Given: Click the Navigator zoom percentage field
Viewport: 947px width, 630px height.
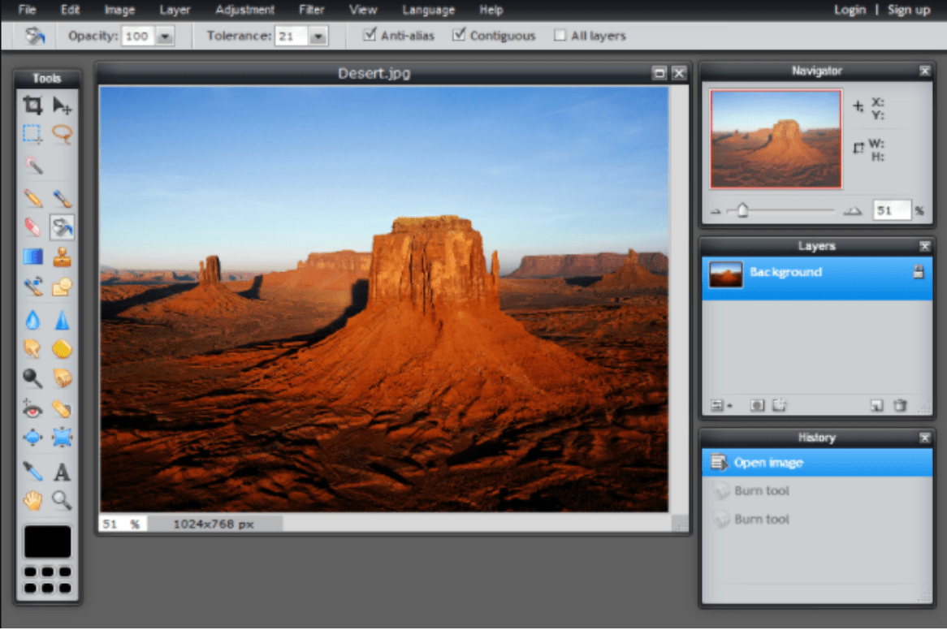Looking at the screenshot, I should [x=892, y=210].
